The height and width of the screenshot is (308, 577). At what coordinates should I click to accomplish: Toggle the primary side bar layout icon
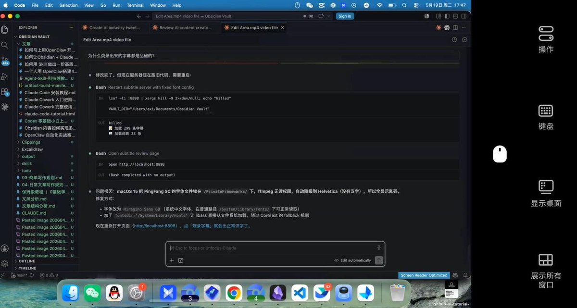tap(448, 16)
